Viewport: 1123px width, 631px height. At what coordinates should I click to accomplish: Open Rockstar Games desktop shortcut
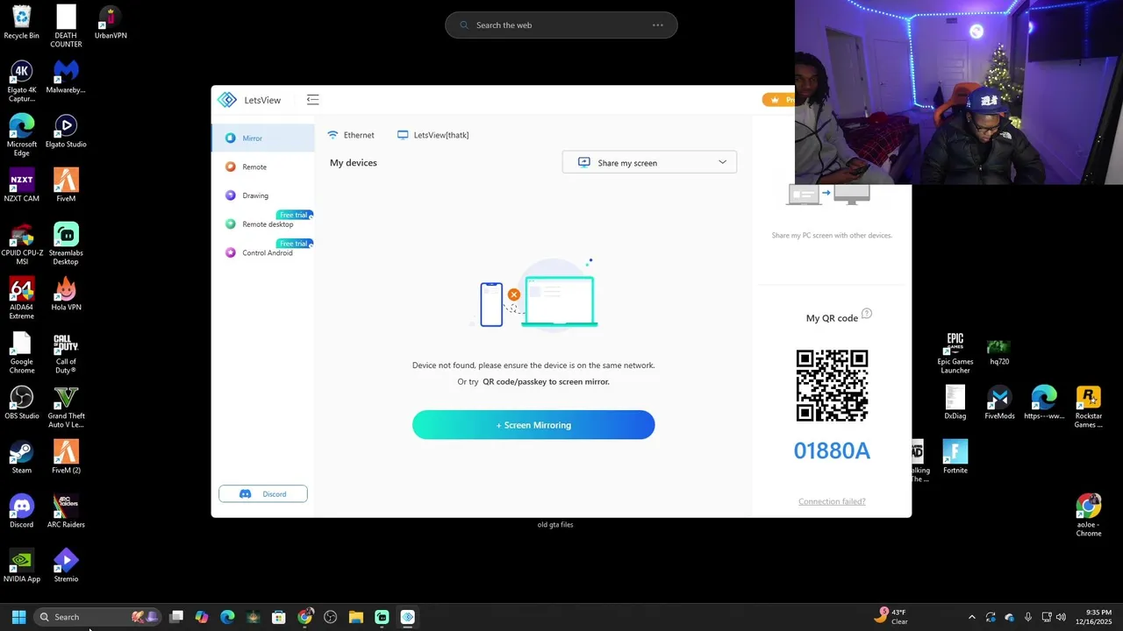[x=1088, y=408]
